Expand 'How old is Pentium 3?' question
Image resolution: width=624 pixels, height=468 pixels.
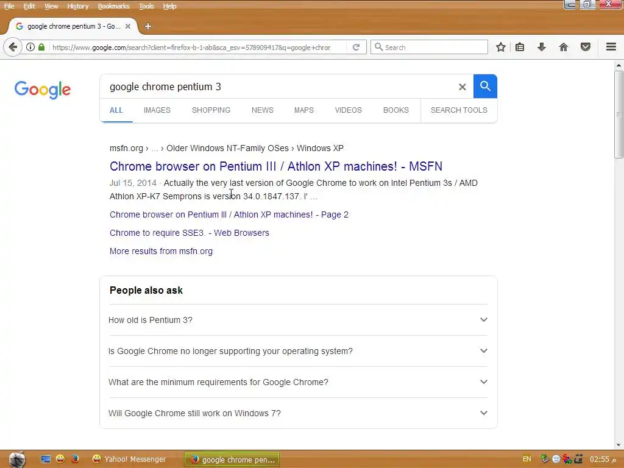point(298,320)
